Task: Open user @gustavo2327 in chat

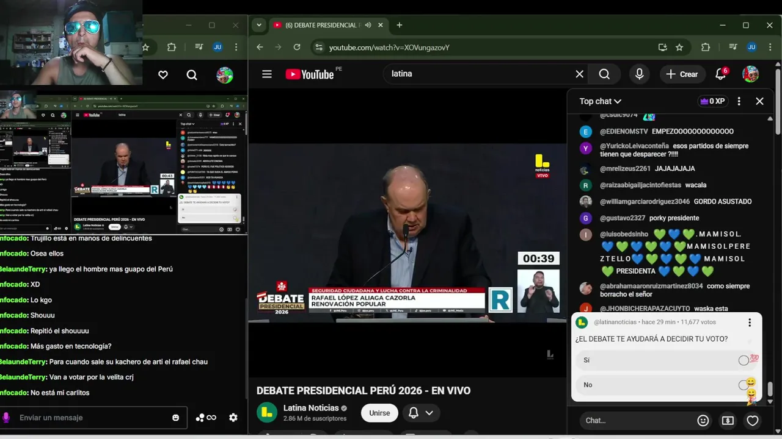Action: 623,218
